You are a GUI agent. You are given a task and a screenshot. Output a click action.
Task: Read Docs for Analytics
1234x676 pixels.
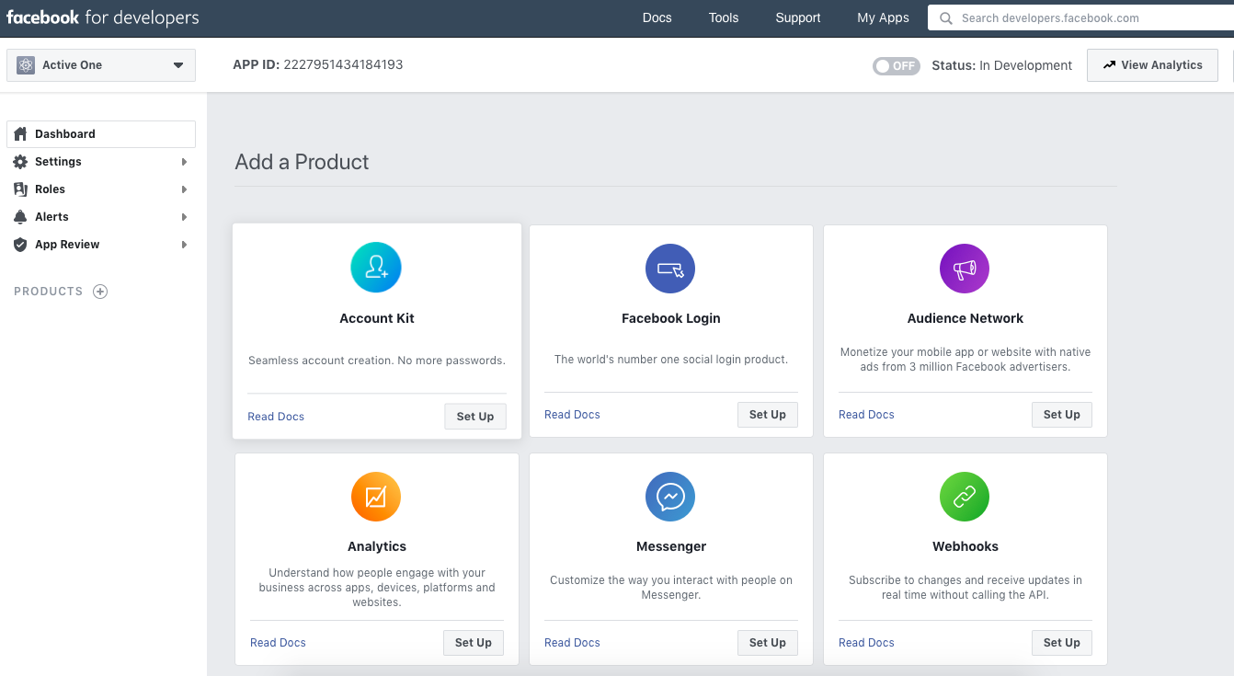pyautogui.click(x=278, y=643)
